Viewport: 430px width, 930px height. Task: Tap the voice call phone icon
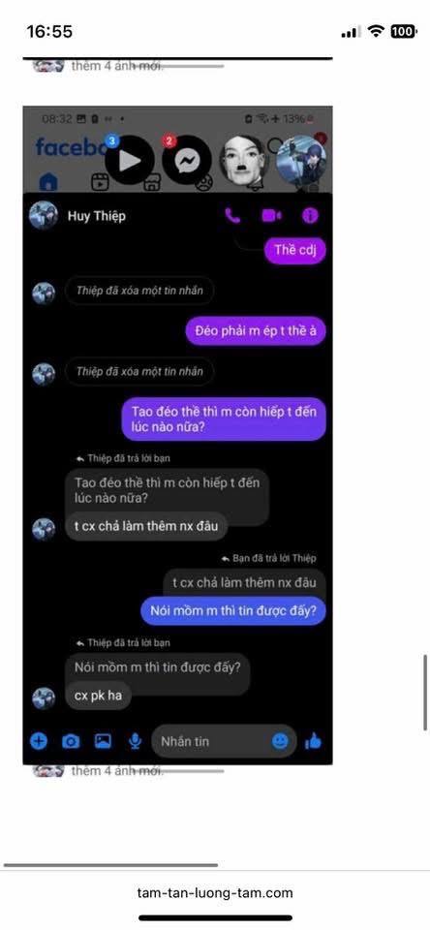click(x=233, y=216)
